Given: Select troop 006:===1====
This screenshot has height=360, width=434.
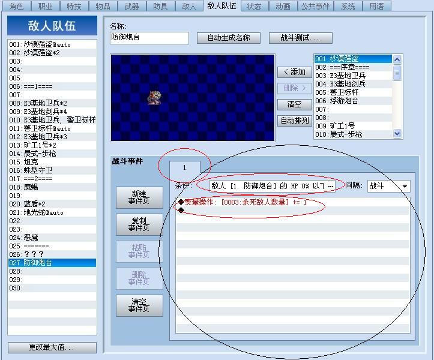Looking at the screenshot, I should click(x=52, y=86).
